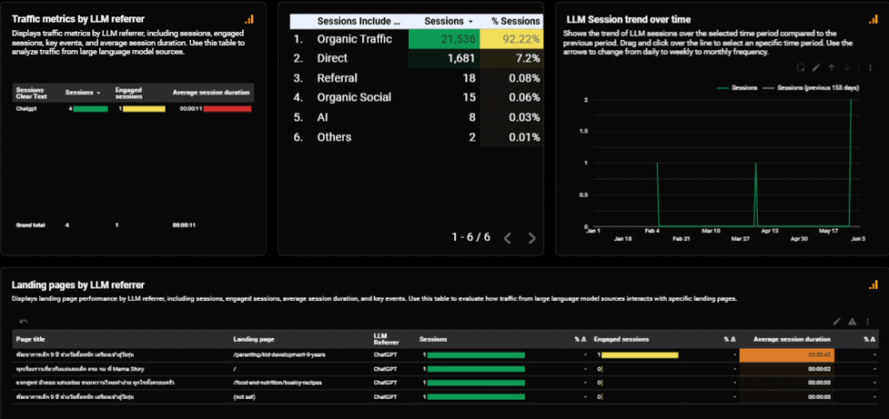The height and width of the screenshot is (419, 889).
Task: Click pencil edit icon above trend chart
Action: click(815, 67)
